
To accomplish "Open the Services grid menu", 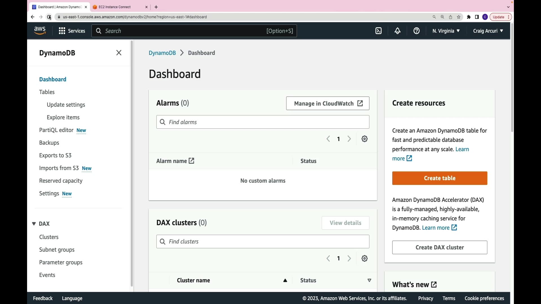I will point(72,31).
